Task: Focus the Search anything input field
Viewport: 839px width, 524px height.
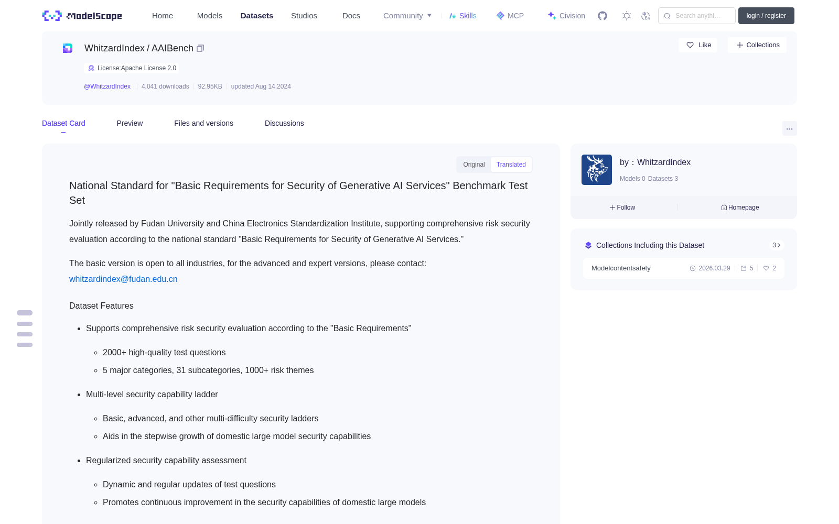Action: (x=697, y=16)
